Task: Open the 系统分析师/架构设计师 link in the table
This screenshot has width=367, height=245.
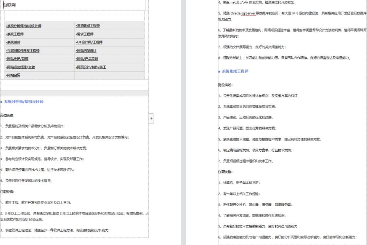Action: pos(24,26)
